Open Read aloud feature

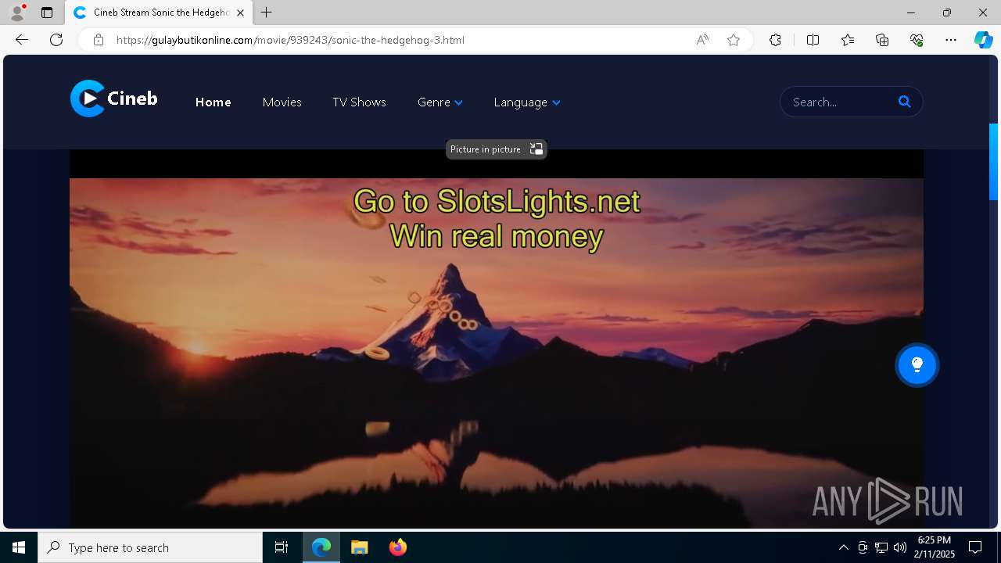click(x=702, y=40)
